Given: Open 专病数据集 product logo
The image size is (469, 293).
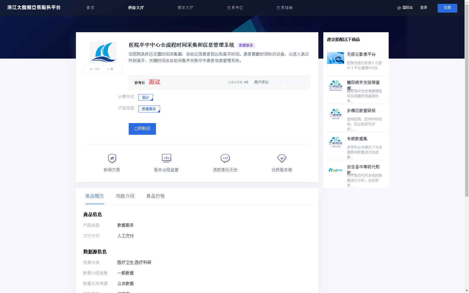Looking at the screenshot, I should click(336, 142).
